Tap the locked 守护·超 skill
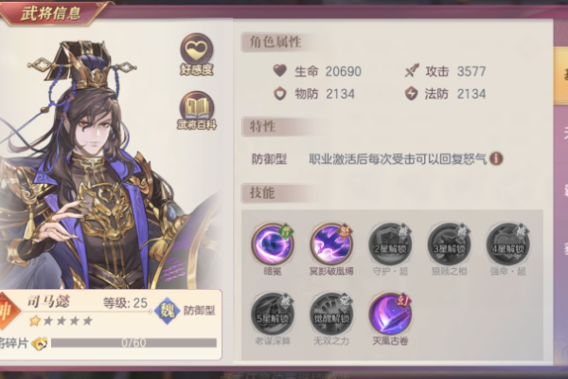 (390, 244)
